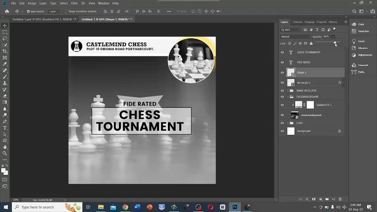Select the Frame tool
Viewport: 377px width, 212px height.
point(5,58)
